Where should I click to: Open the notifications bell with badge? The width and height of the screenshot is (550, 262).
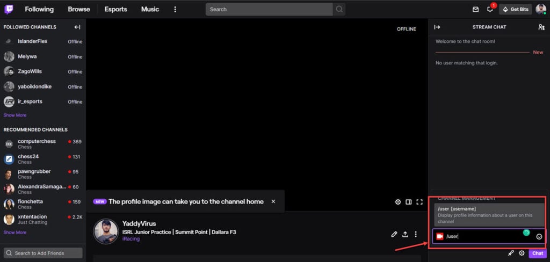pyautogui.click(x=490, y=10)
